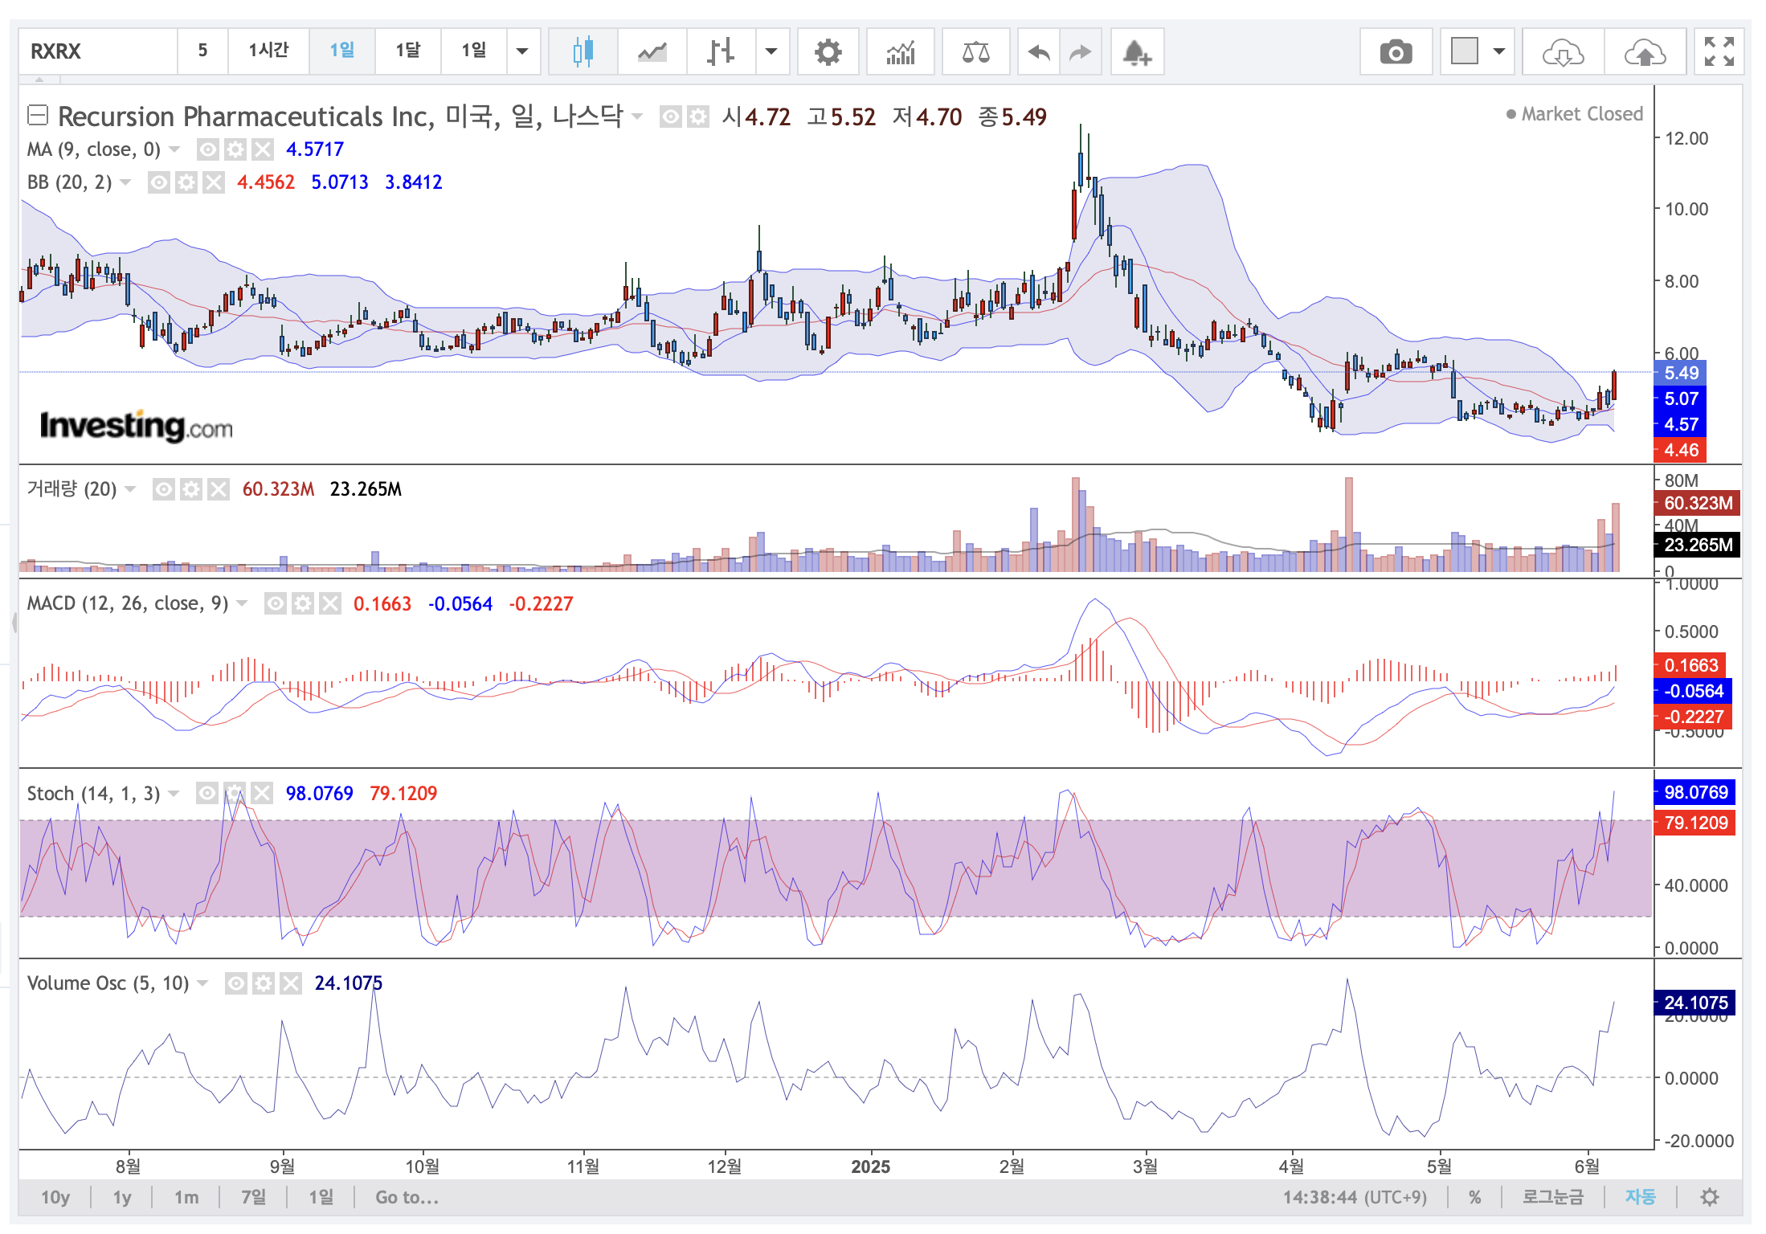Viewport: 1766px width, 1234px height.
Task: Load chart from cloud download icon
Action: pos(1563,52)
